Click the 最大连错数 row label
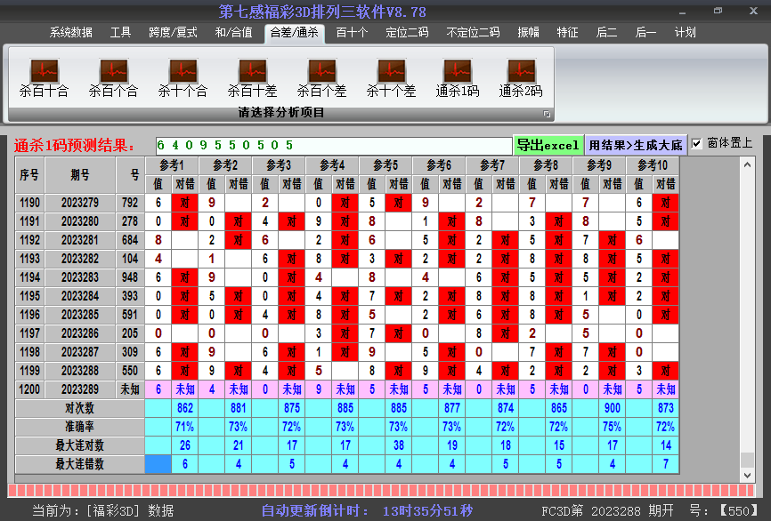The width and height of the screenshot is (771, 521). [79, 464]
